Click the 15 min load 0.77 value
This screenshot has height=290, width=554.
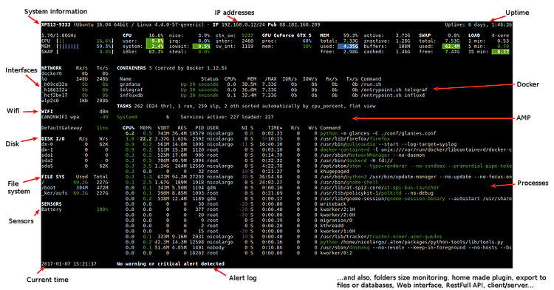coord(500,52)
